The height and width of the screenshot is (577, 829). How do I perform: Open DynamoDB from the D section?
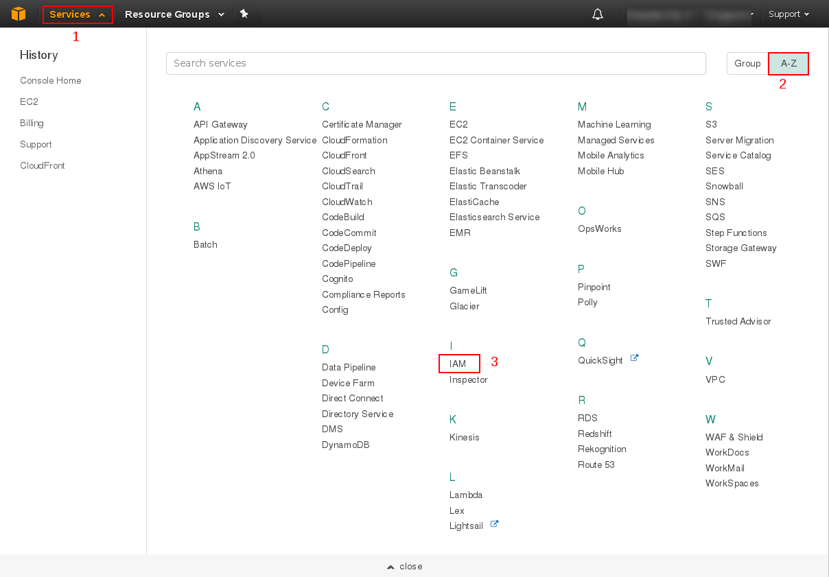click(346, 445)
